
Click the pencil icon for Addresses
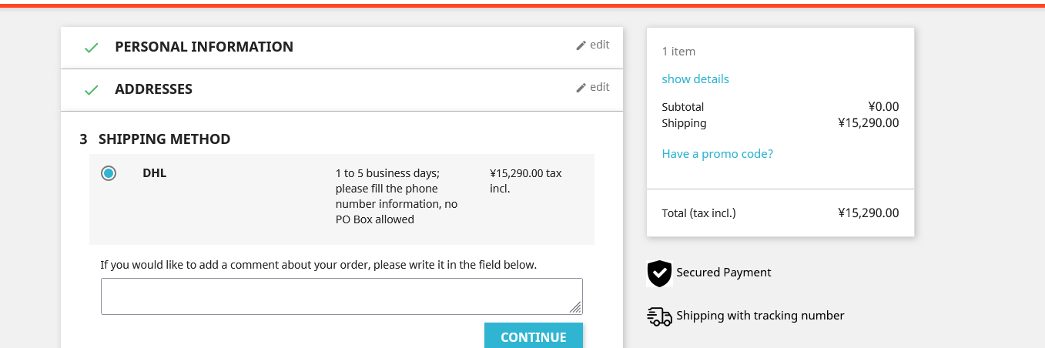581,88
